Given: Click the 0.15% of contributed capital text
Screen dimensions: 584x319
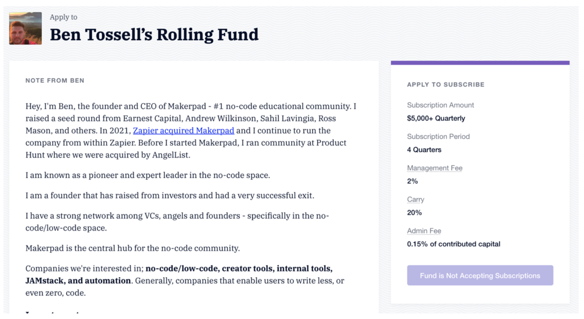Looking at the screenshot, I should (453, 244).
